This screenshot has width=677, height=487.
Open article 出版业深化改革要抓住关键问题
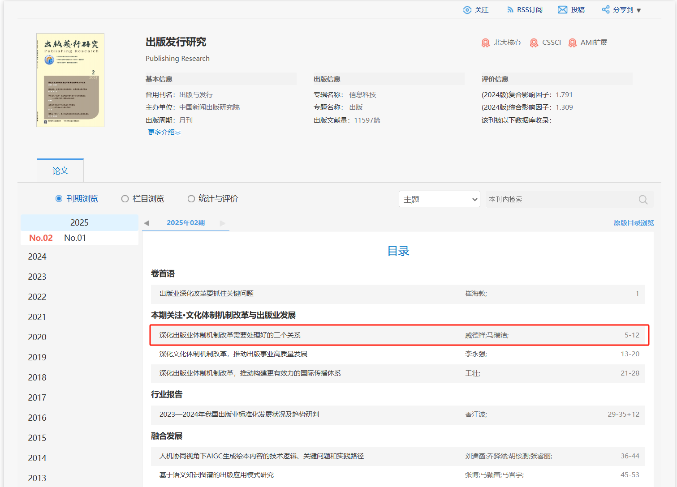pyautogui.click(x=207, y=294)
